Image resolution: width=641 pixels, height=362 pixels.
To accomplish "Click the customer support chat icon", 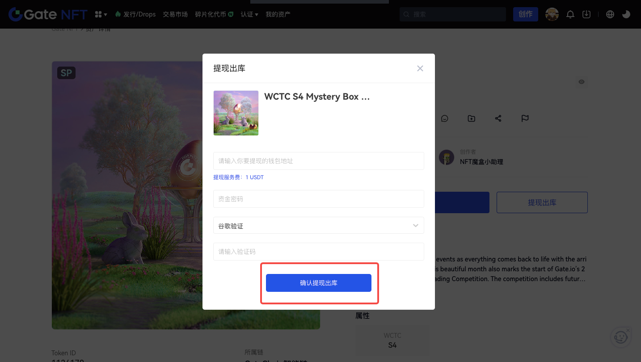I will (620, 337).
